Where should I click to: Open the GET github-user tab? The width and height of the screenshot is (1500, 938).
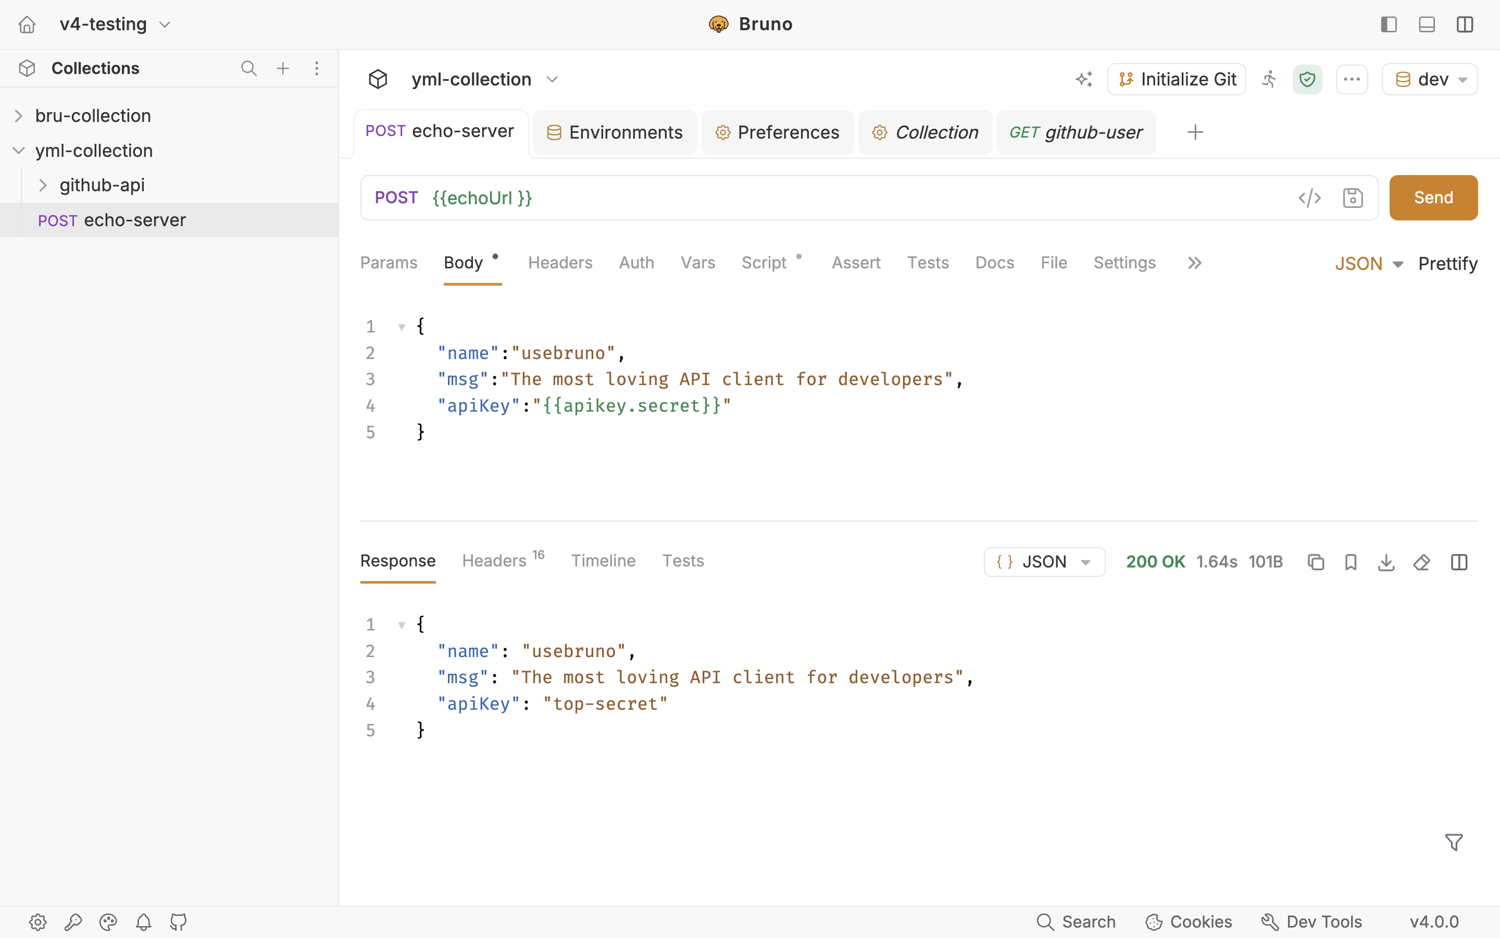(x=1076, y=132)
